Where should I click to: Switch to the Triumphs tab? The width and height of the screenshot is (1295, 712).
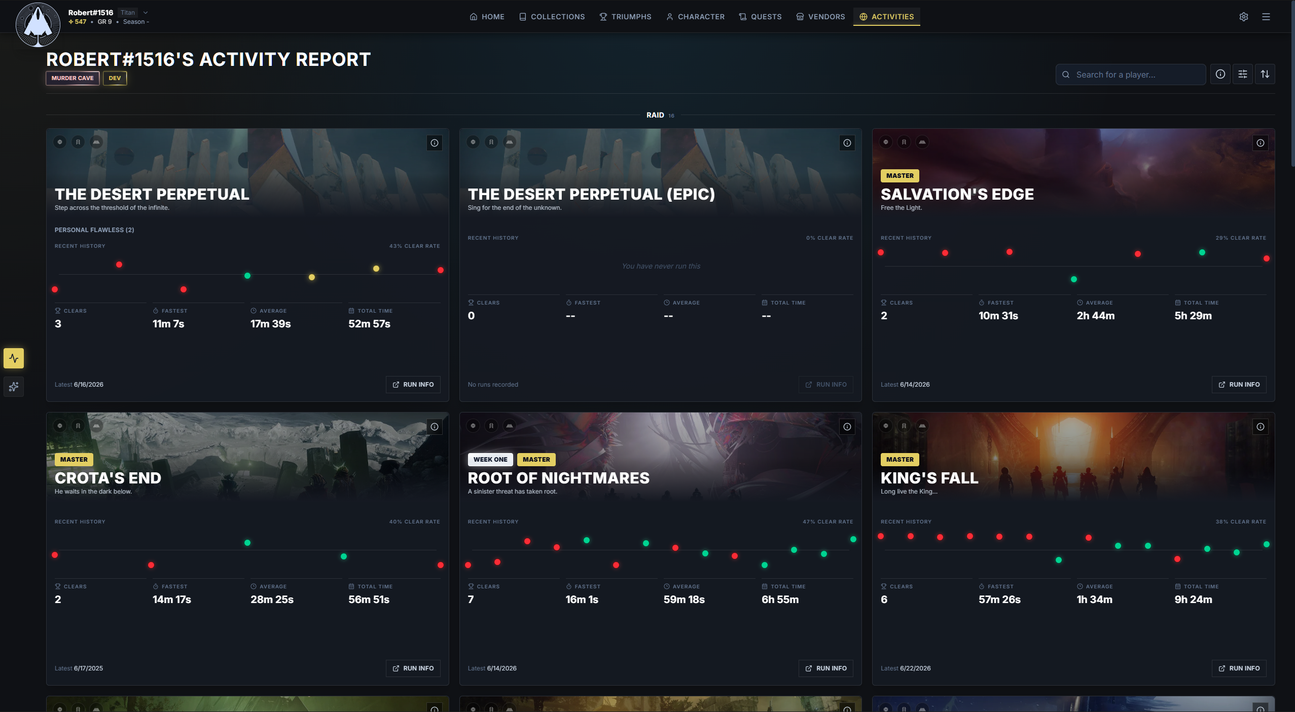click(625, 17)
